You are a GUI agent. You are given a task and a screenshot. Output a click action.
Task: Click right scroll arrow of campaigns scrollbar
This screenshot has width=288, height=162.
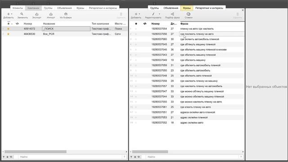tap(126, 152)
